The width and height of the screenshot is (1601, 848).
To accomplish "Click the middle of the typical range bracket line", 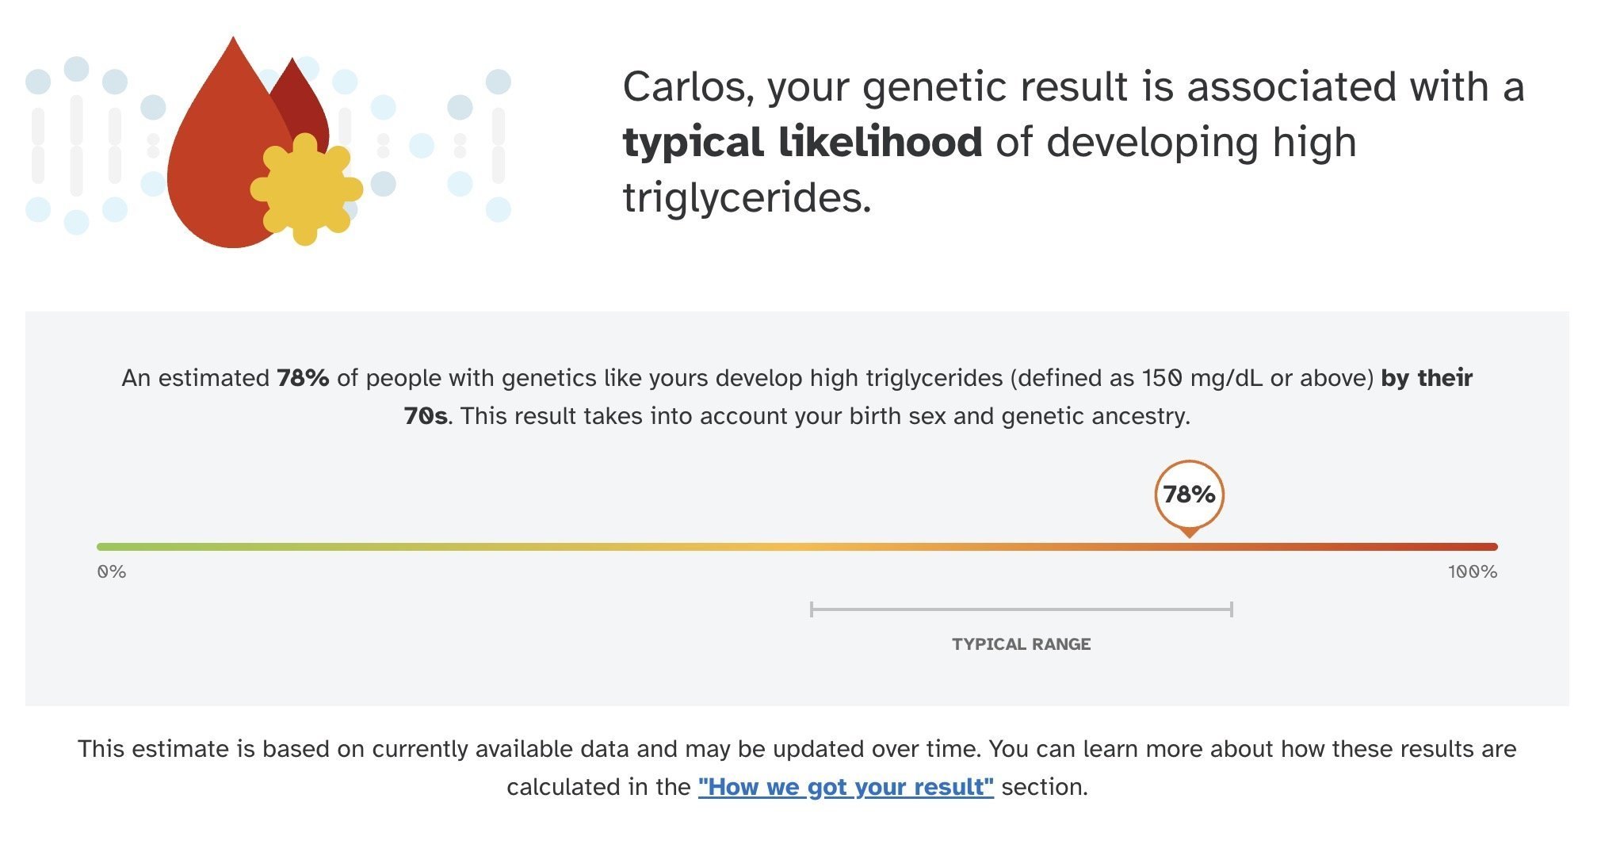I will click(x=1022, y=609).
